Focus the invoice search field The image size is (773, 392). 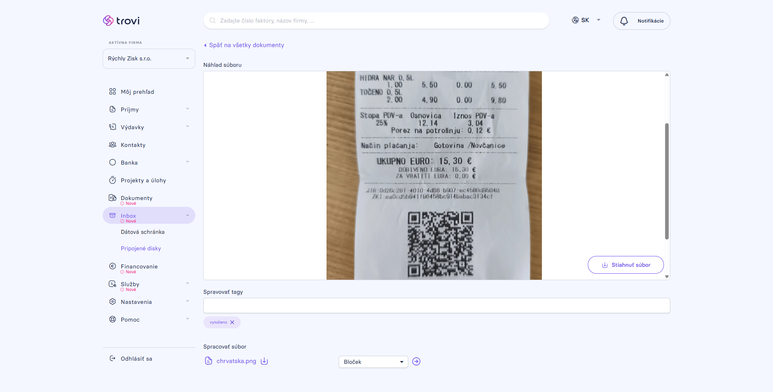(x=376, y=21)
